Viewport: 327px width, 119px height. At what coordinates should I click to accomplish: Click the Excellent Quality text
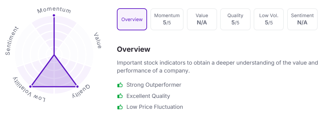pos(148,96)
